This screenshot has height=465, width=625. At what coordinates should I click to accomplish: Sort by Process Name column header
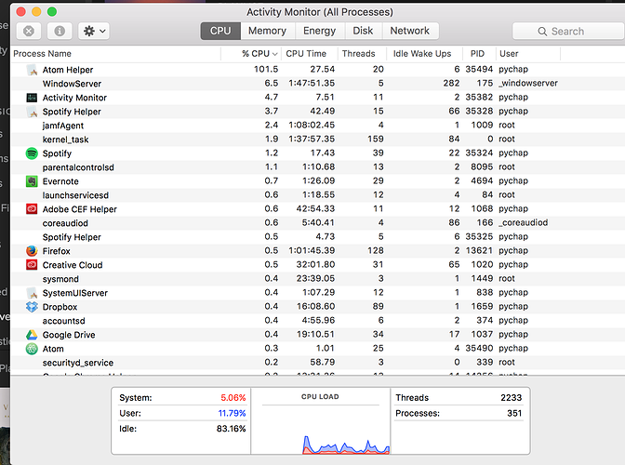[x=42, y=54]
